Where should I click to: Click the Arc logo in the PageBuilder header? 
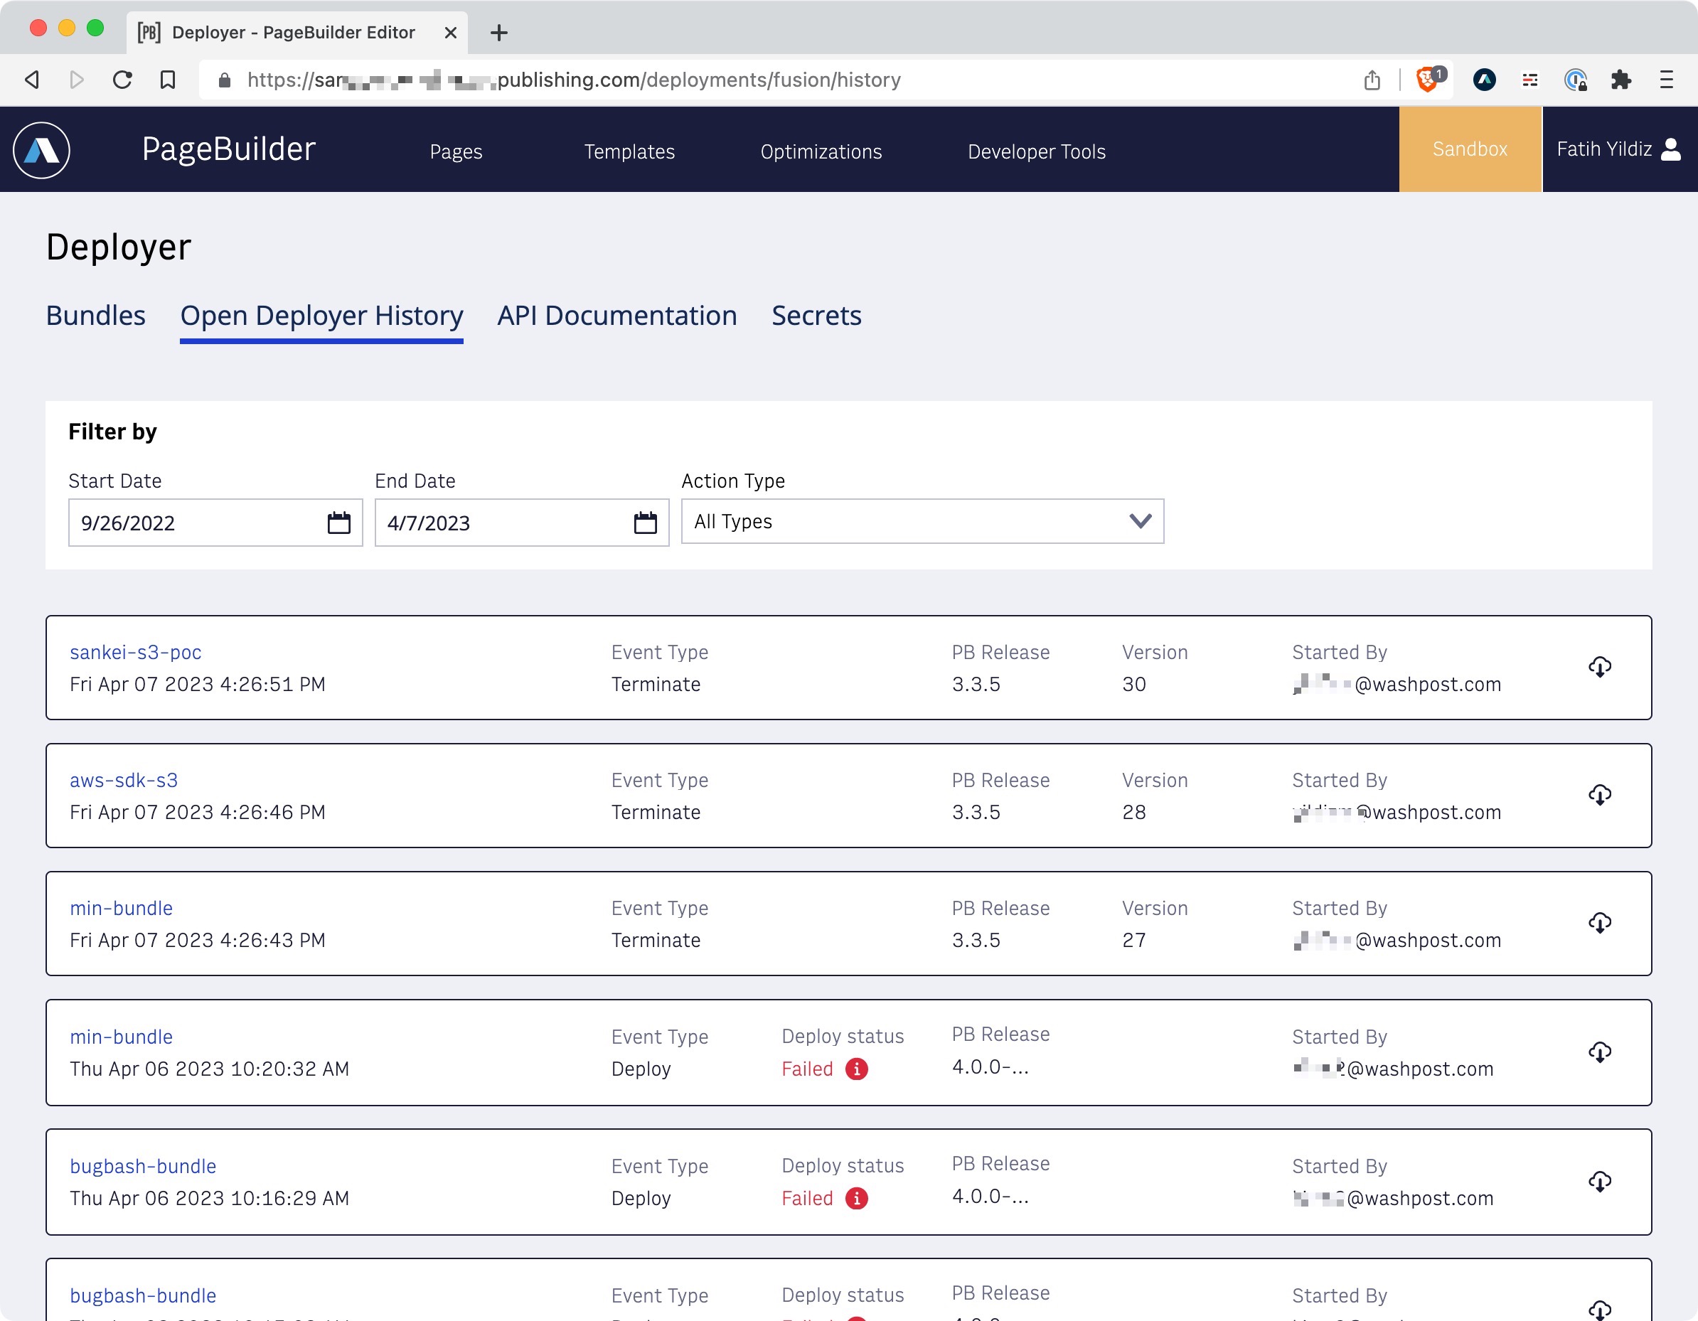point(41,150)
